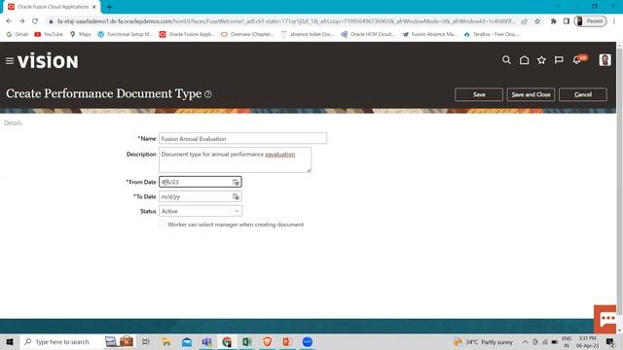
Task: Open the browser side panel icon
Action: pyautogui.click(x=567, y=21)
